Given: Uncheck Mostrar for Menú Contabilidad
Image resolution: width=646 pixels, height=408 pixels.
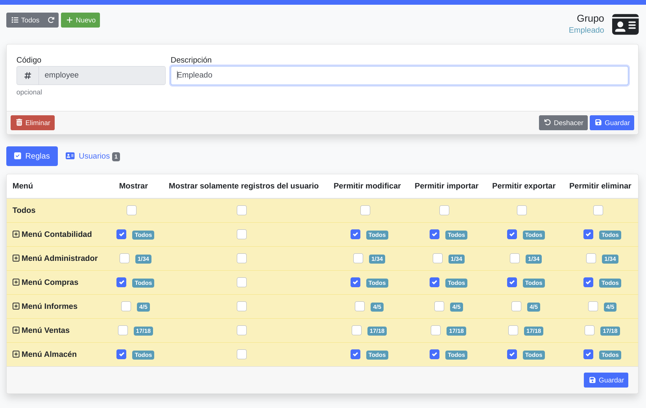Looking at the screenshot, I should coord(122,234).
